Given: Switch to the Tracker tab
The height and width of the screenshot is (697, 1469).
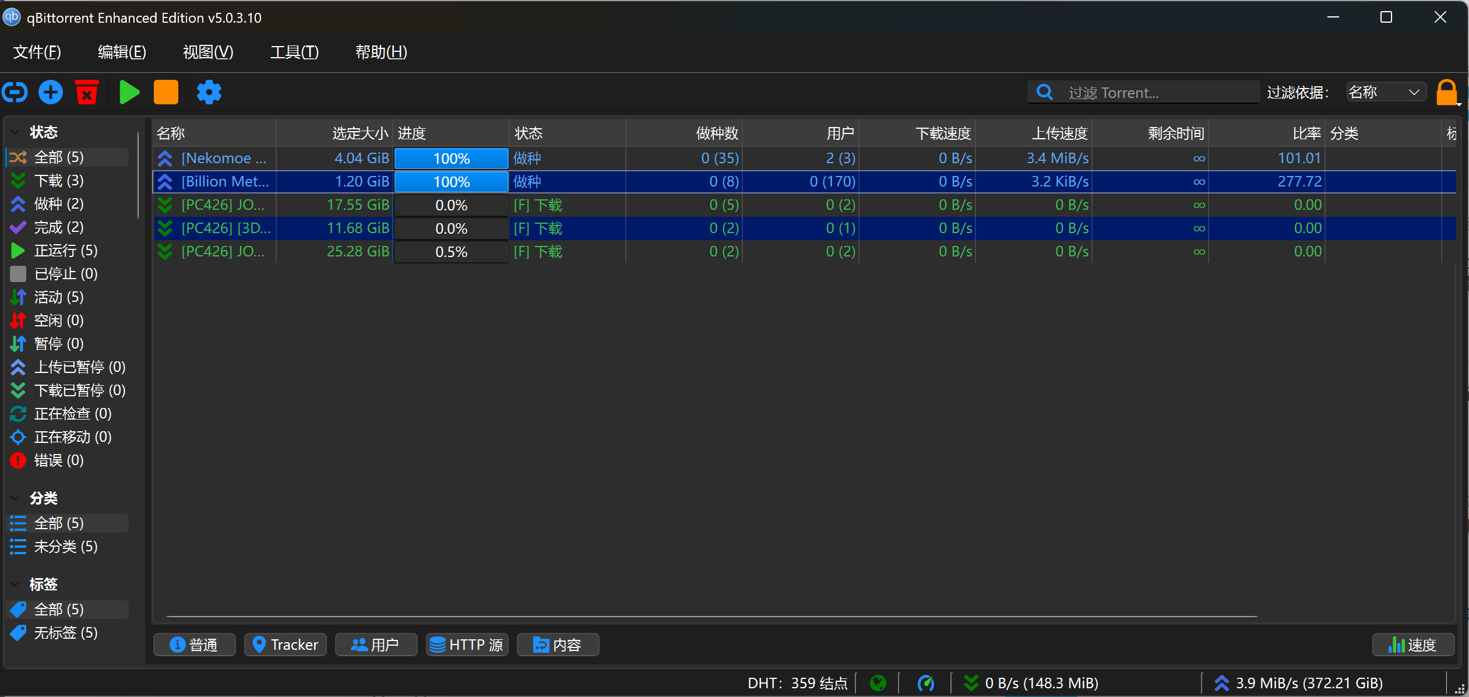Looking at the screenshot, I should [286, 645].
